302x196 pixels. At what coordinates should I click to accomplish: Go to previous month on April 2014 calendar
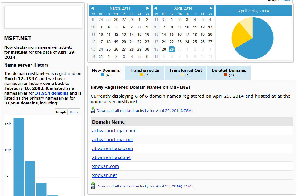coord(156,8)
